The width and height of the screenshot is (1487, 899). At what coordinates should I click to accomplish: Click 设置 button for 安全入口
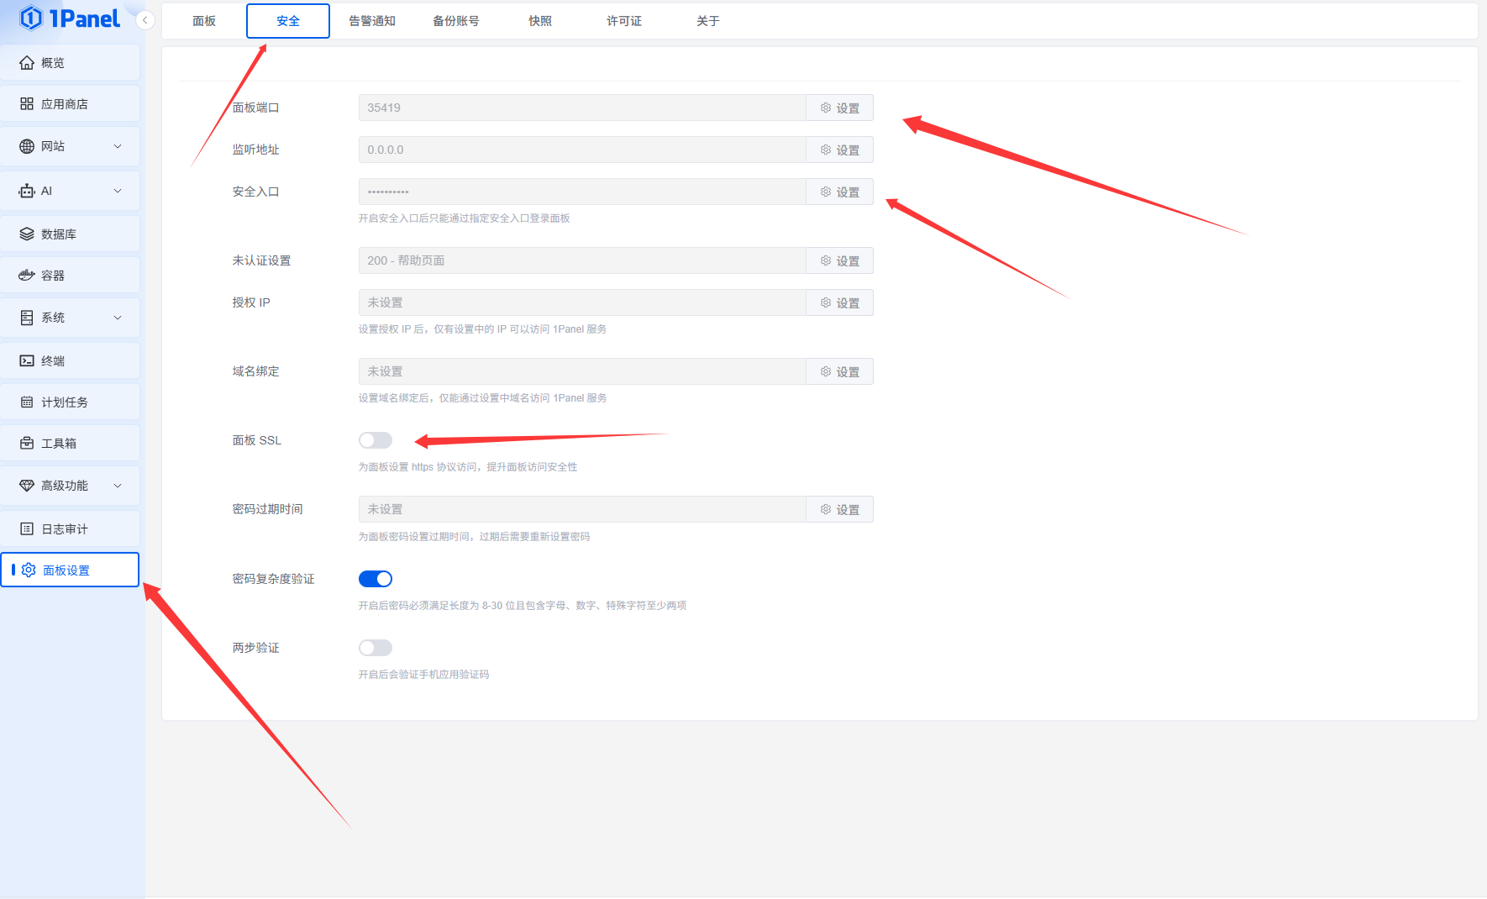pos(839,192)
